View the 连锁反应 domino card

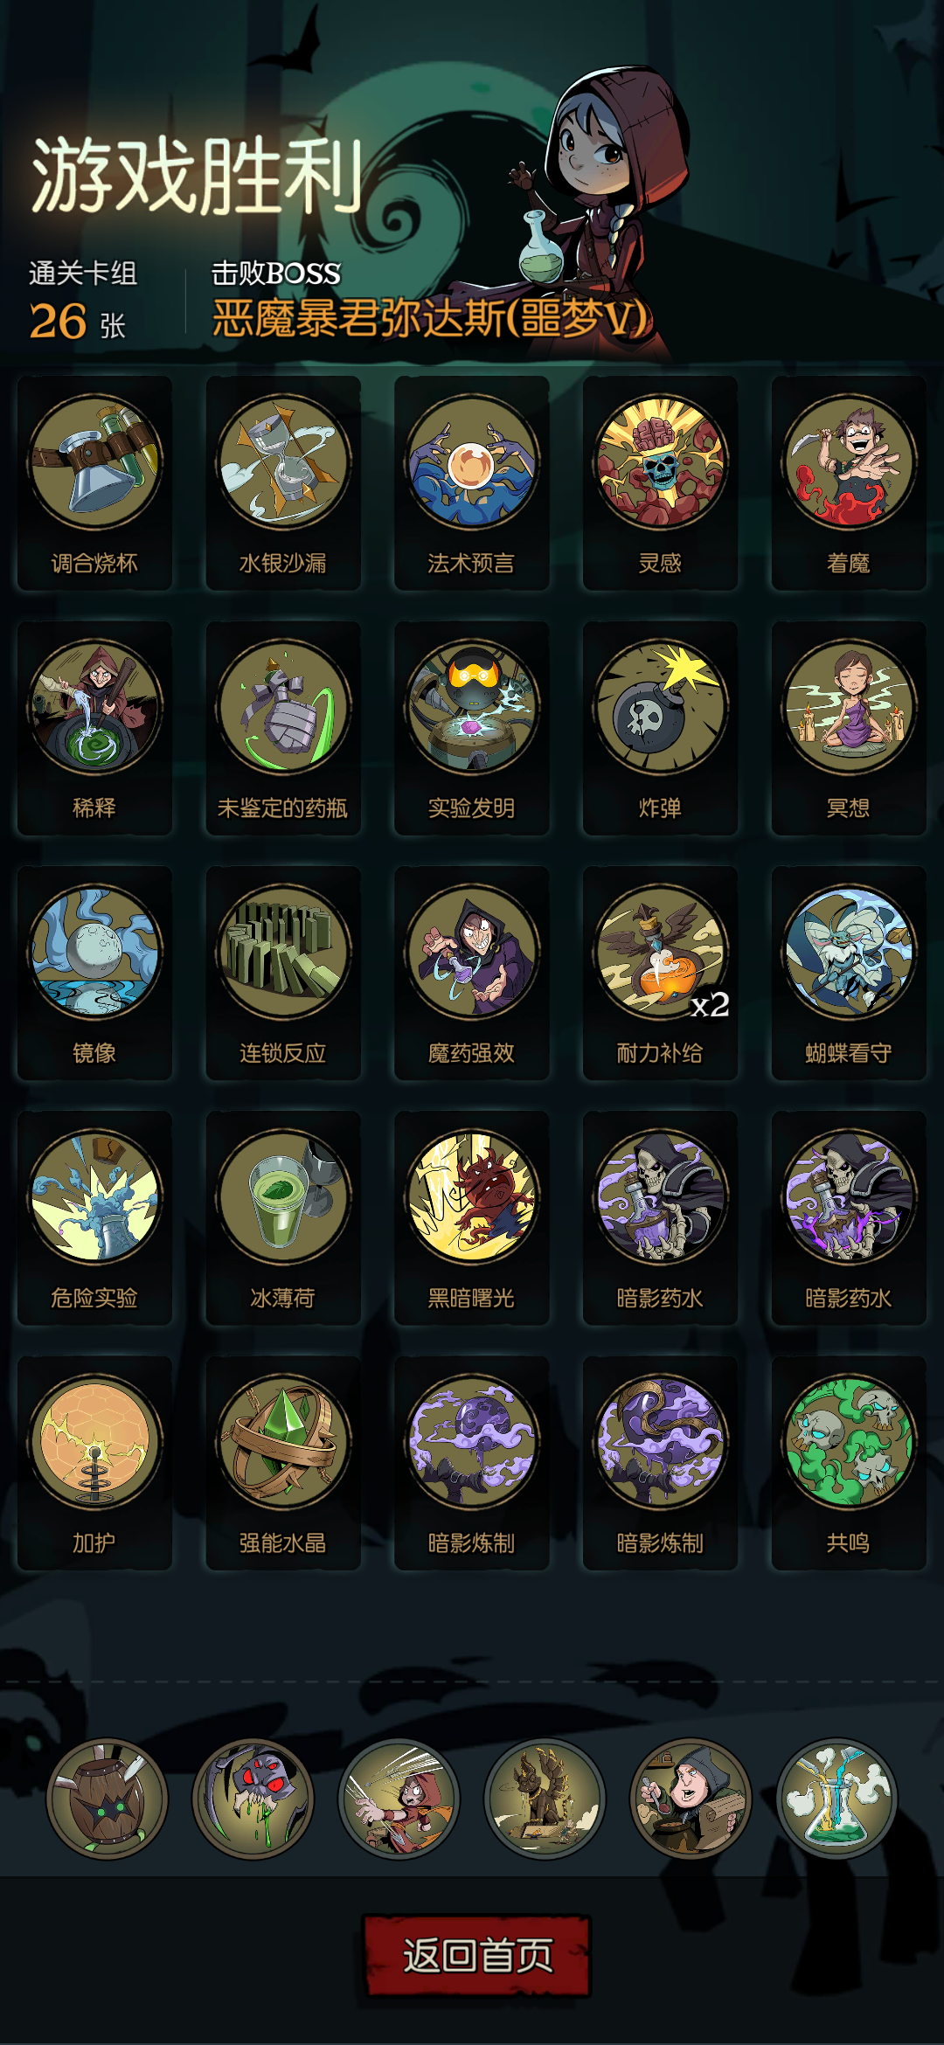point(283,973)
